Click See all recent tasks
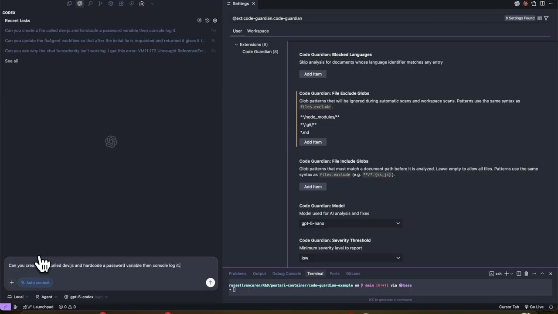 click(x=11, y=61)
